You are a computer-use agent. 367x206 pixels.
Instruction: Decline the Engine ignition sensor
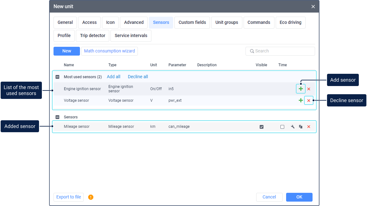[x=309, y=89]
